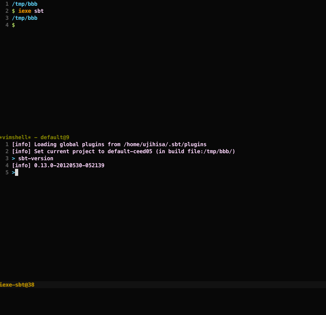
Task: Click version '0.13.0-20120530-052139'
Action: pos(69,165)
